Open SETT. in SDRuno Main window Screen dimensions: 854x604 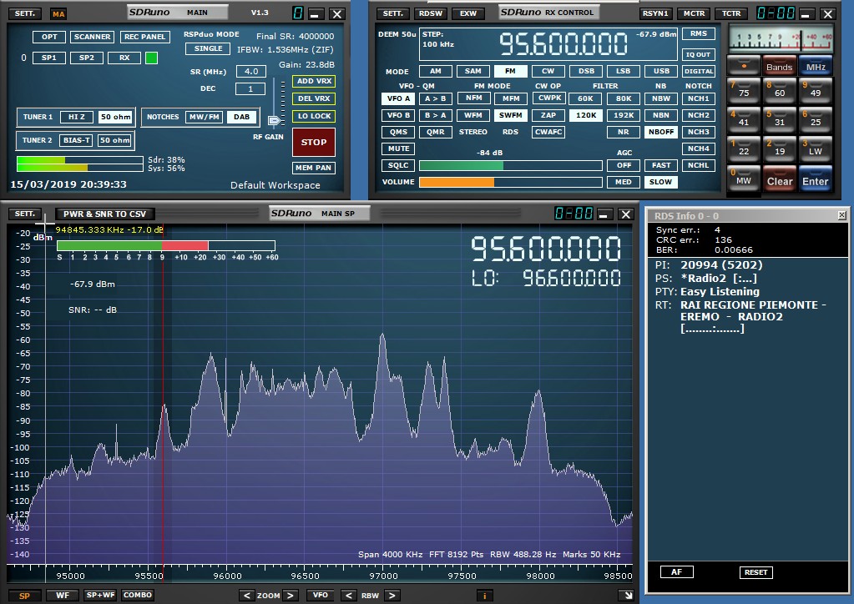coord(25,13)
